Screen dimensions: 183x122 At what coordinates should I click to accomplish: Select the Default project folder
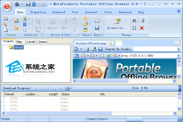pos(18,47)
